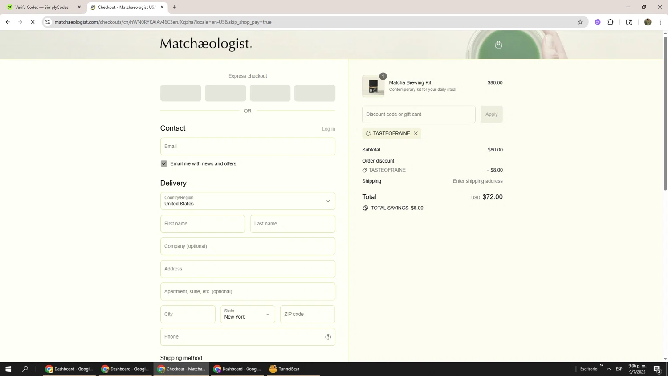Open side panel search icon in toolbar
Image resolution: width=668 pixels, height=376 pixels.
[x=629, y=22]
